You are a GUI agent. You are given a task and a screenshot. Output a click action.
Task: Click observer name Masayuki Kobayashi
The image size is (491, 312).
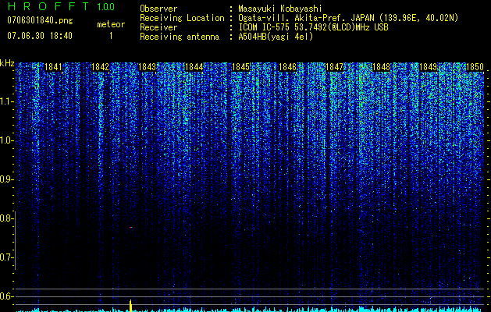click(280, 9)
